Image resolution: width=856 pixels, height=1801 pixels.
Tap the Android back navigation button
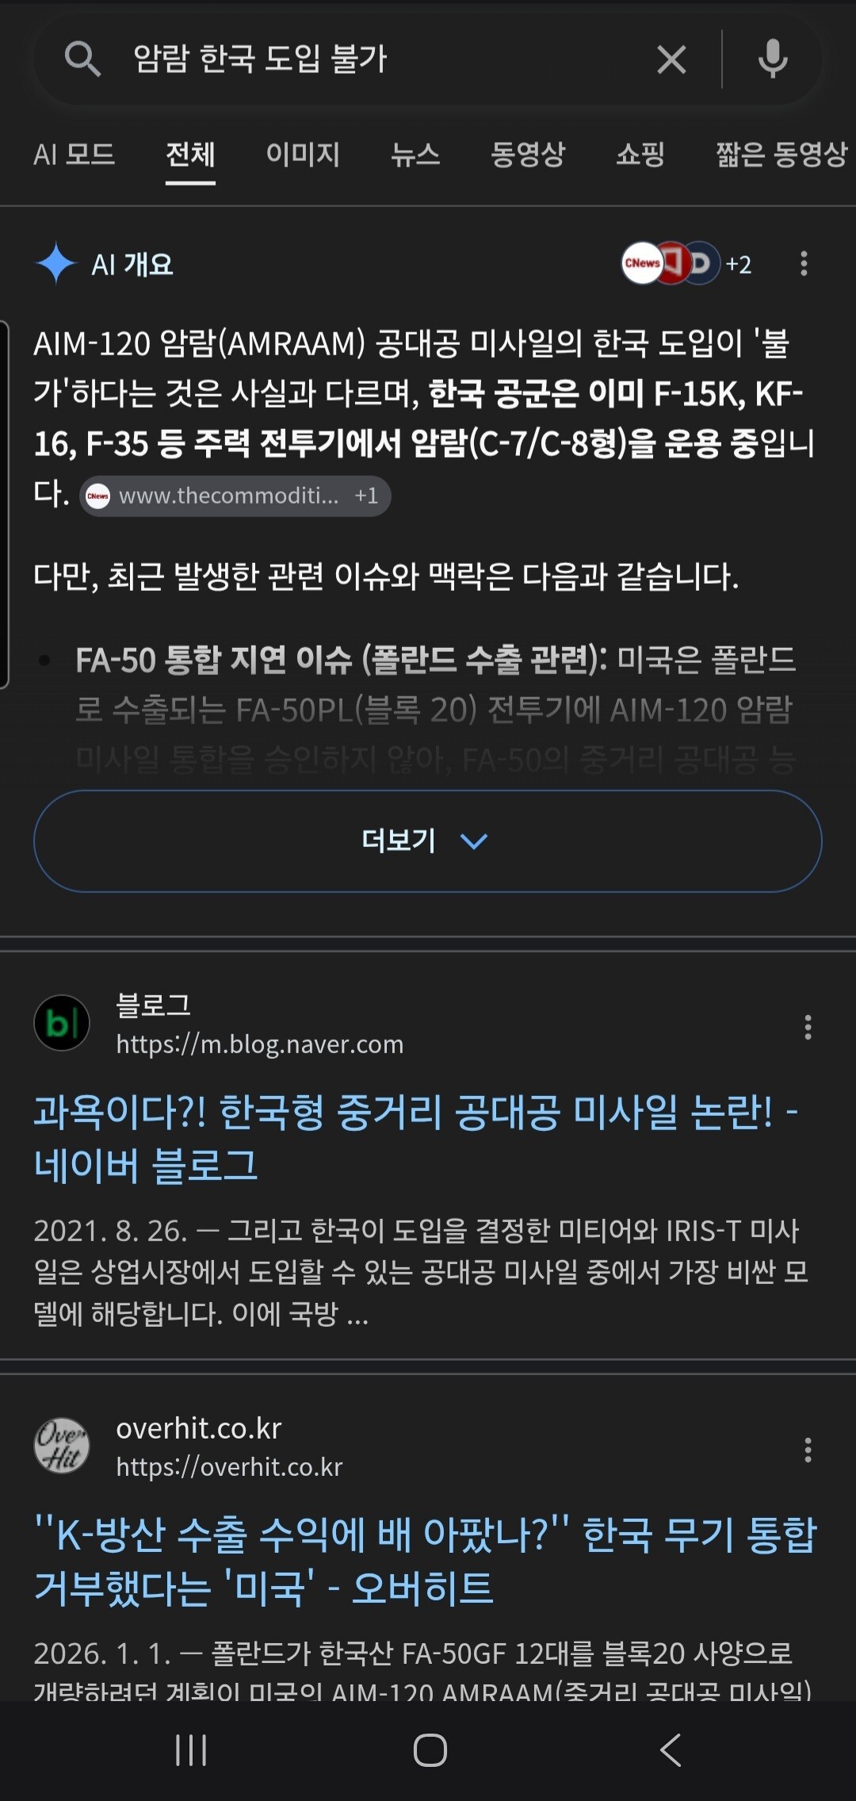point(671,1749)
